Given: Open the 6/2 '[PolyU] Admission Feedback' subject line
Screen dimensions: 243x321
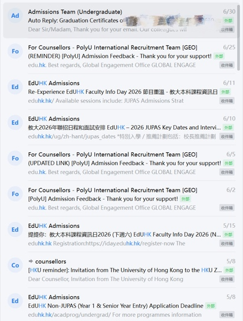Looking at the screenshot, I should 103,199.
